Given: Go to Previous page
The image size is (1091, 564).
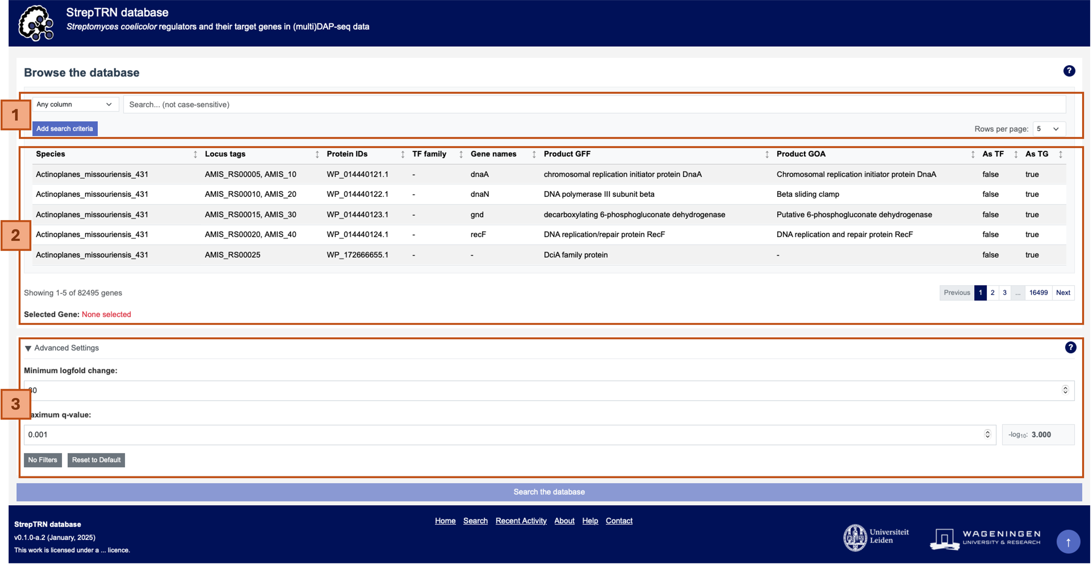Looking at the screenshot, I should [957, 293].
